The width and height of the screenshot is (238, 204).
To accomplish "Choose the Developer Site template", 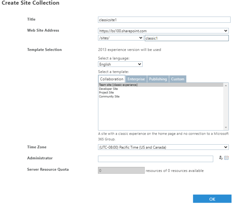I will coord(108,89).
